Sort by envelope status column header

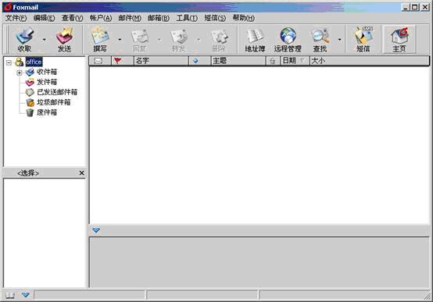click(100, 61)
